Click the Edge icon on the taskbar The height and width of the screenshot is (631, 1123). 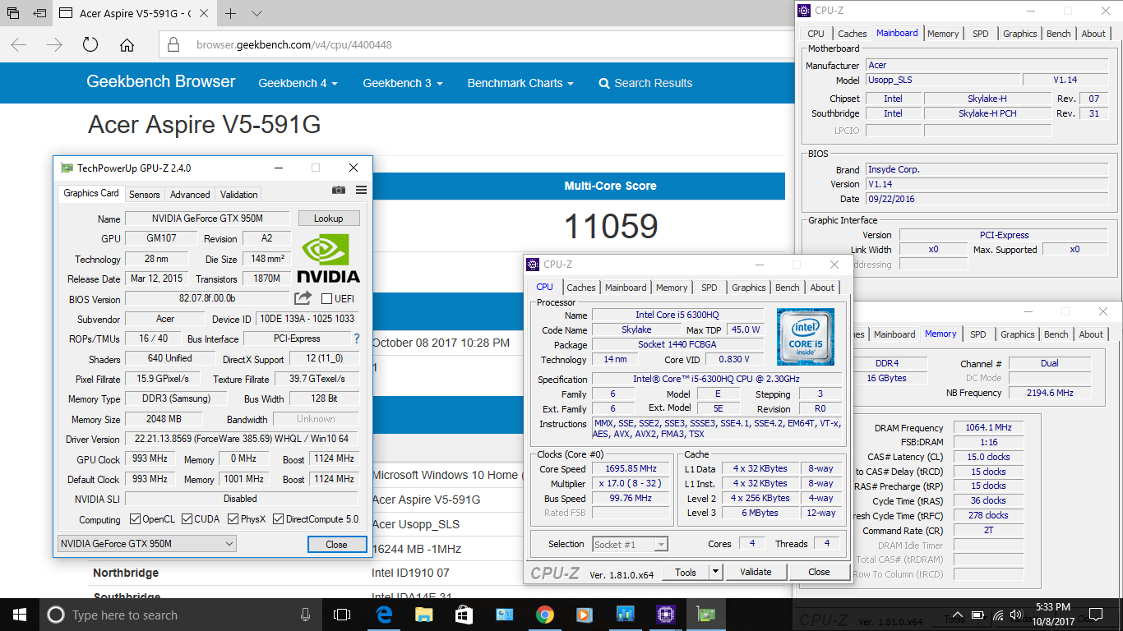384,615
